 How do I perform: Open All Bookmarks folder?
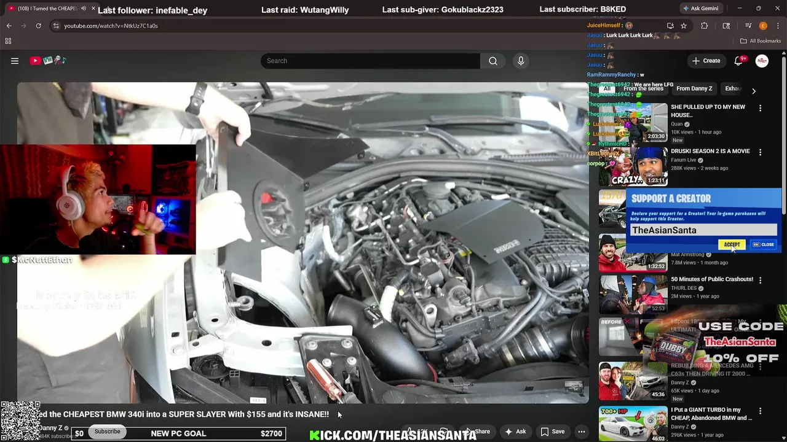[761, 41]
